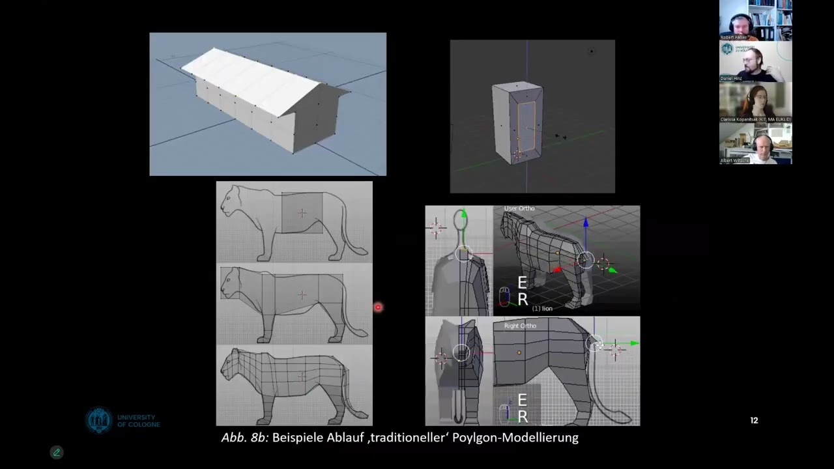Click the Blender box extrusion image
The image size is (834, 469).
[x=532, y=117]
